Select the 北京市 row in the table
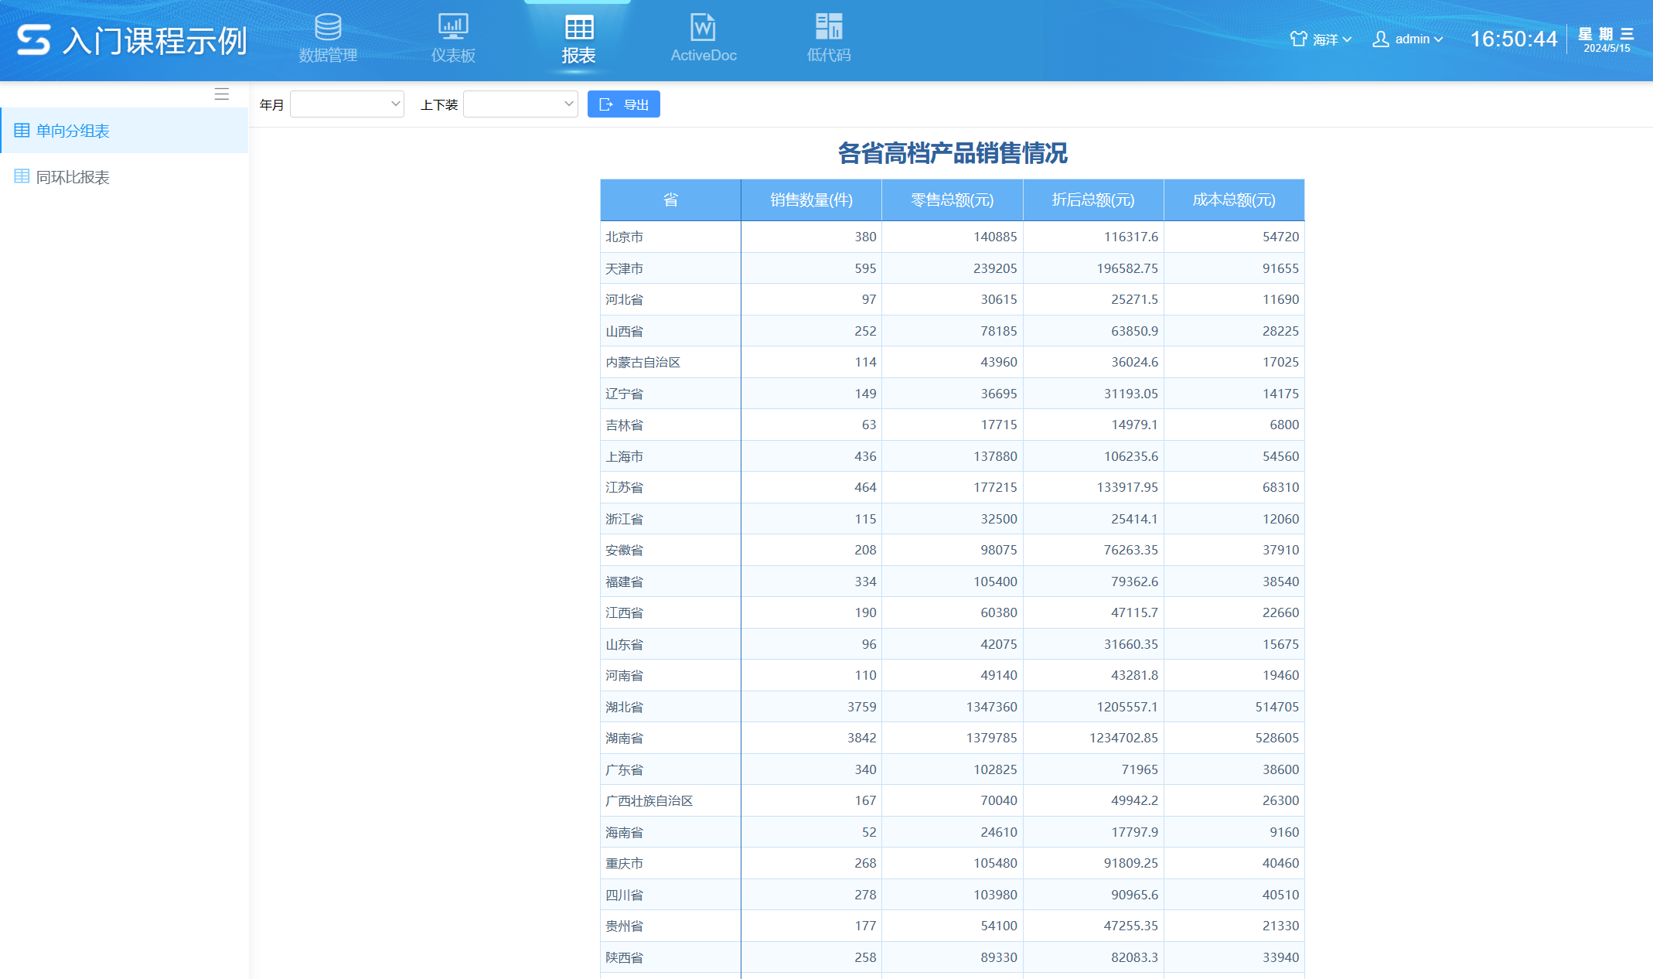1653x979 pixels. pyautogui.click(x=670, y=237)
